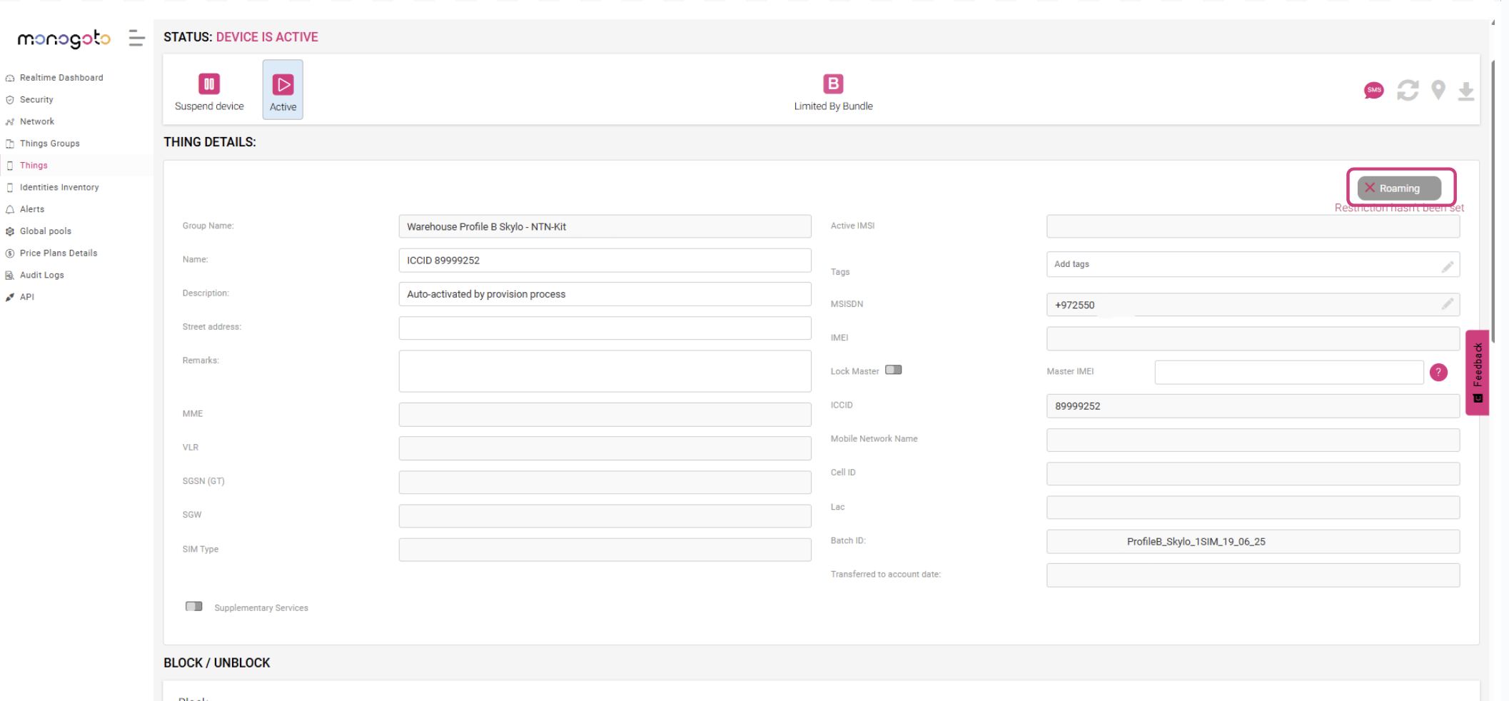Go to Identities Inventory in sidebar
This screenshot has height=701, width=1509.
[x=59, y=188]
